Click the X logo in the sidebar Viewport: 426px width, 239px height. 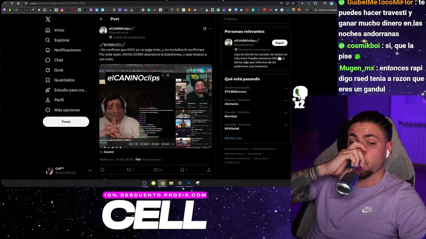pos(48,19)
